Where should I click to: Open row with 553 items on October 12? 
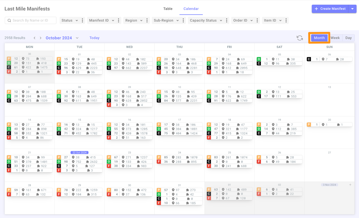(279, 96)
